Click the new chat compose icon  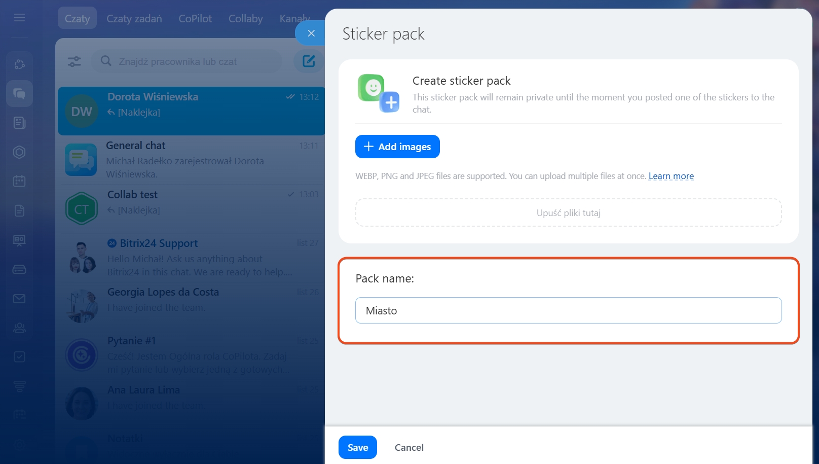pyautogui.click(x=309, y=61)
